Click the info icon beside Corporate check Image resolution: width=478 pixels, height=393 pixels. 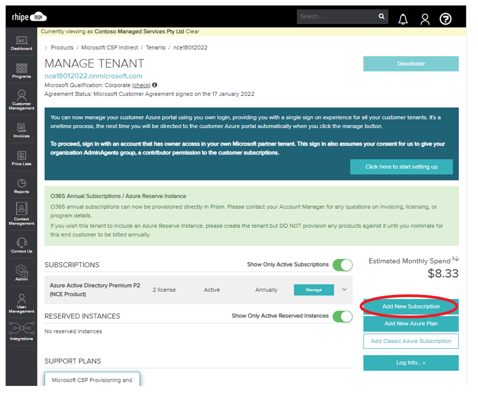coord(154,85)
